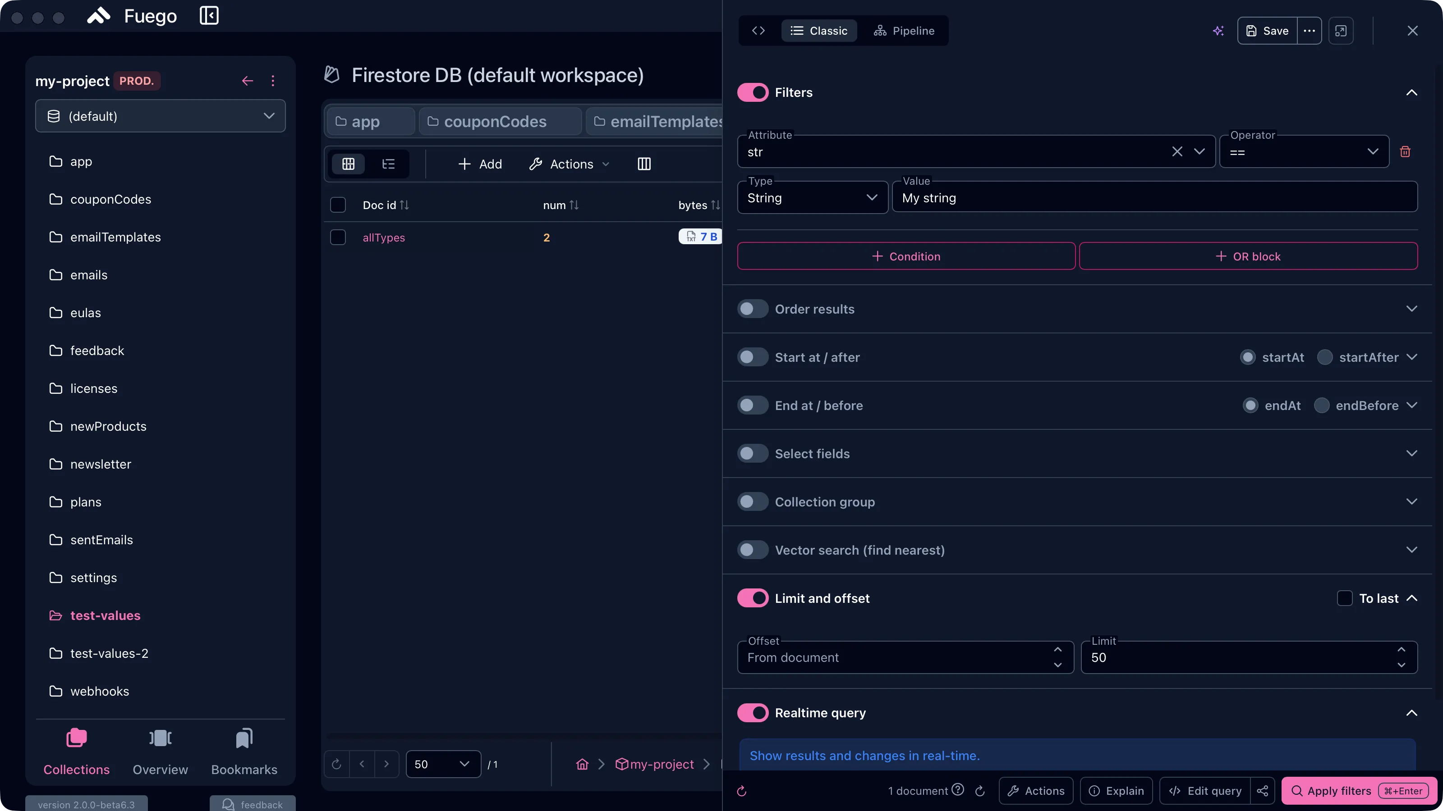Screen dimensions: 1443x811
Task: Enable the Collection group toggle
Action: coord(752,501)
